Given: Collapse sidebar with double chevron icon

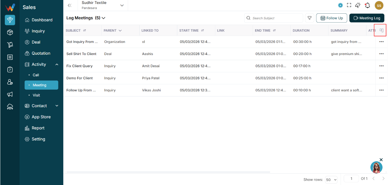Looking at the screenshot, I should coord(69,5).
